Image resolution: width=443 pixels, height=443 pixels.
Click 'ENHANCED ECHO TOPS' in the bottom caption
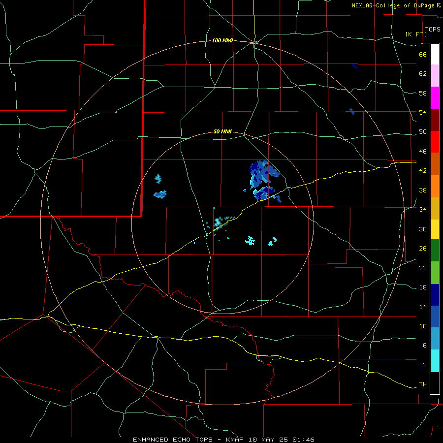172,440
